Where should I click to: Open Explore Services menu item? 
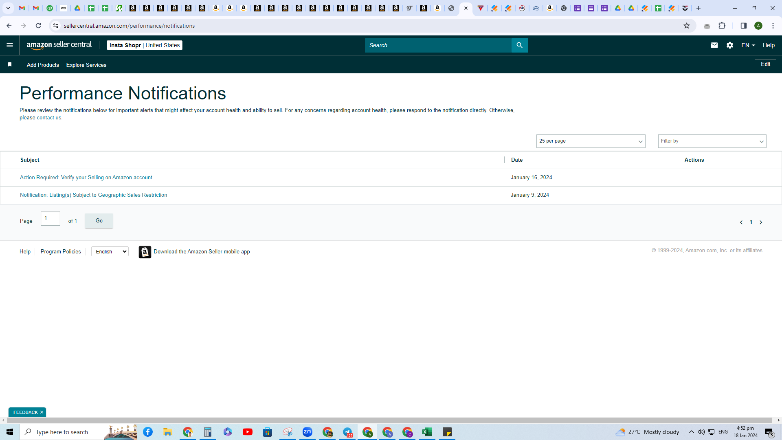[86, 65]
